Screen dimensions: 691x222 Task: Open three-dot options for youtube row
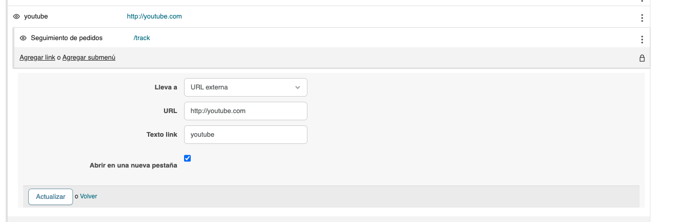(x=642, y=18)
